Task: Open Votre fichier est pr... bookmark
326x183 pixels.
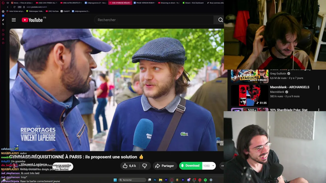Action: pos(15,11)
